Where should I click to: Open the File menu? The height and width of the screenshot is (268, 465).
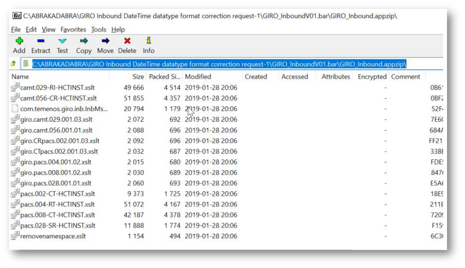tap(16, 29)
